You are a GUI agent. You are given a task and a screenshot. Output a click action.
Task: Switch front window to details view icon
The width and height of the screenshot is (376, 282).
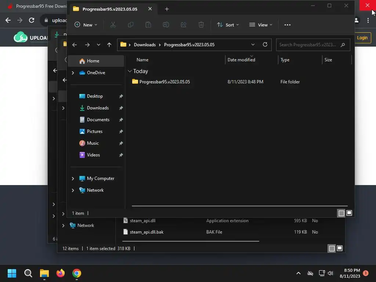pos(341,213)
